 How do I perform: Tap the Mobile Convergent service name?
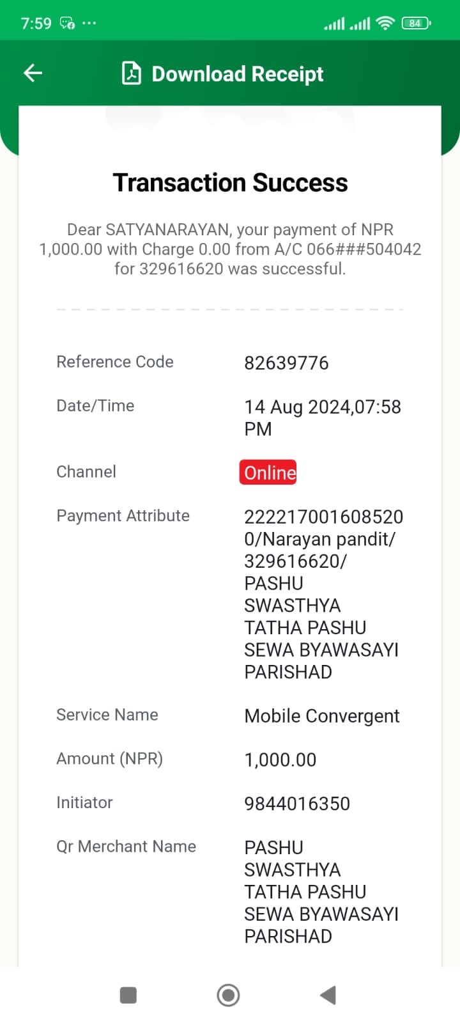(x=322, y=716)
